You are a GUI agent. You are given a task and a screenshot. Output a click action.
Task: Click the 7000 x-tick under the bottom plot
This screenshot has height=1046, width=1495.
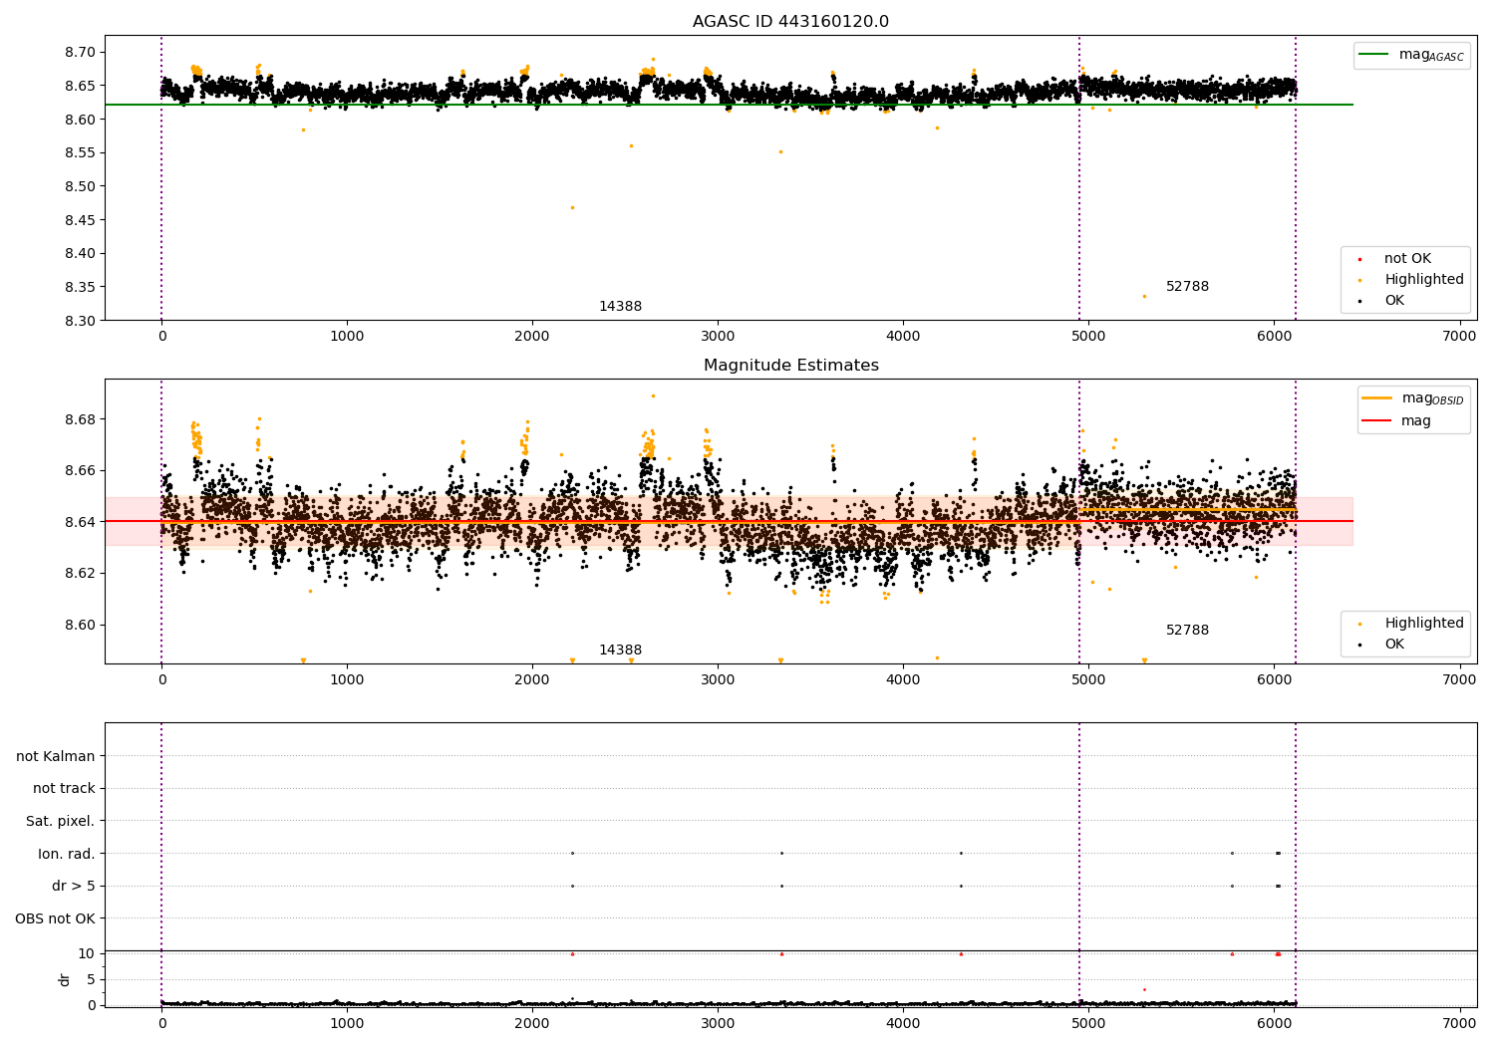pyautogui.click(x=1459, y=1023)
